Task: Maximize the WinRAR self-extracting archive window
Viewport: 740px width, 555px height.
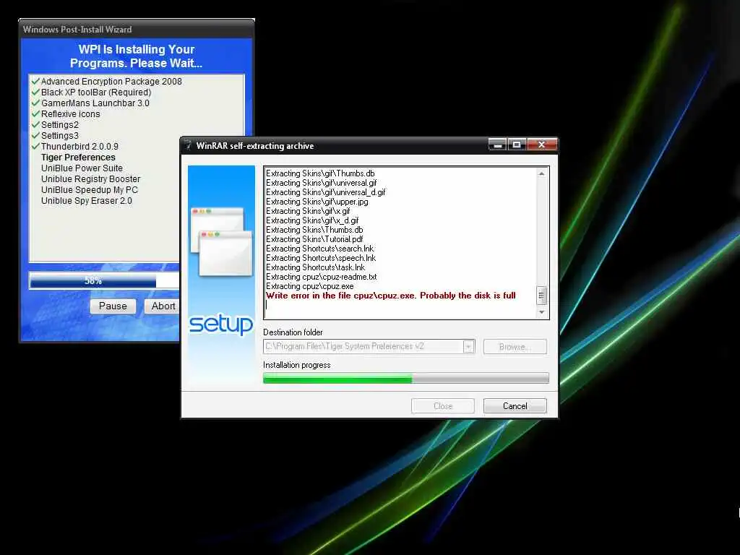Action: point(517,145)
